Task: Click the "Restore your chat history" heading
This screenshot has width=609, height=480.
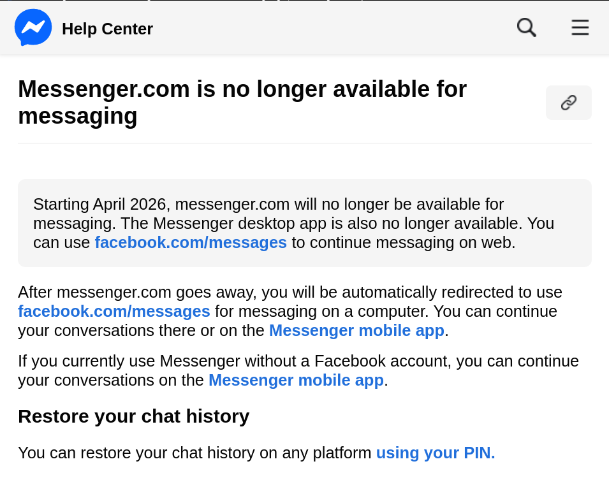Action: click(x=133, y=416)
